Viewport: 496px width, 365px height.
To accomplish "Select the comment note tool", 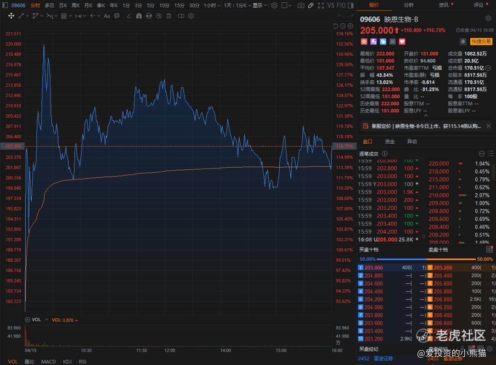I will coord(117,16).
